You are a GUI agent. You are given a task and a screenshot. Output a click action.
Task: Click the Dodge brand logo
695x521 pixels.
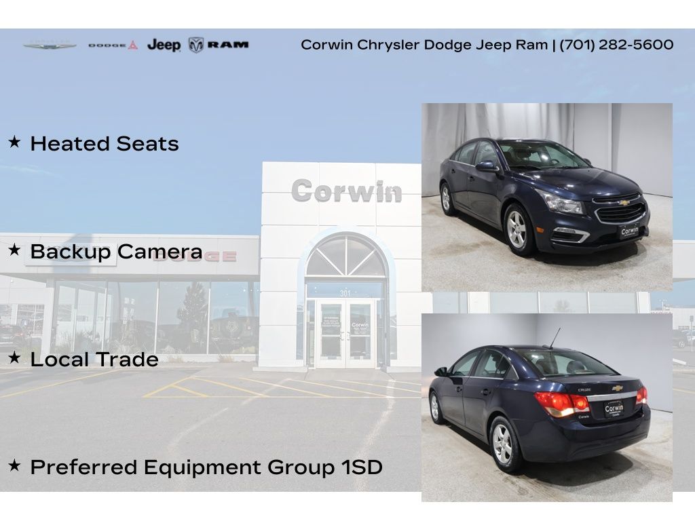113,45
